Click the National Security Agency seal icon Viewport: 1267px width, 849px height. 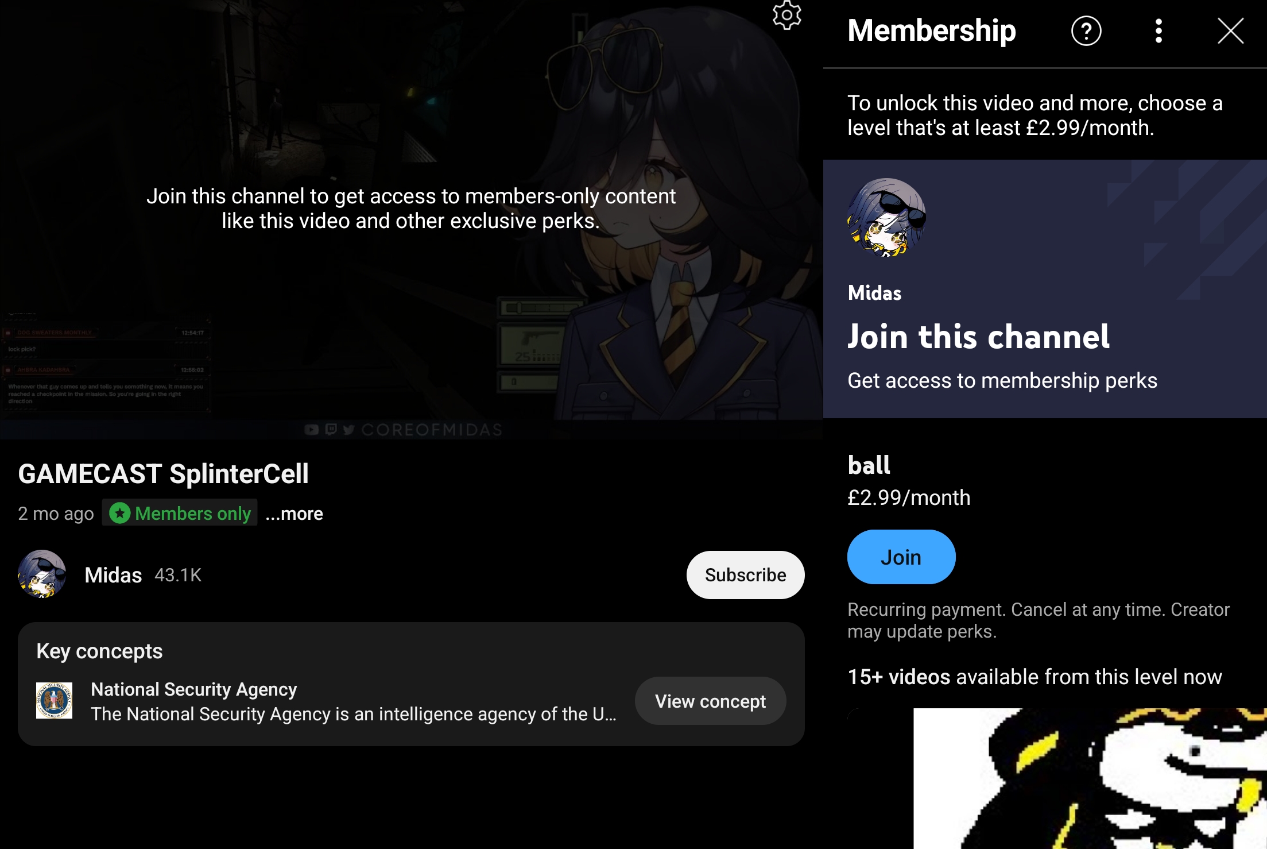tap(55, 701)
